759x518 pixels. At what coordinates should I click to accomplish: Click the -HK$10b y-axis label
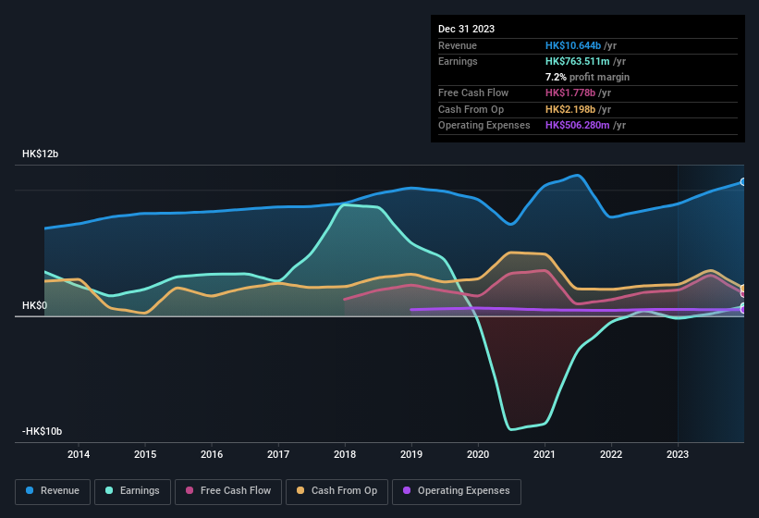pyautogui.click(x=42, y=431)
